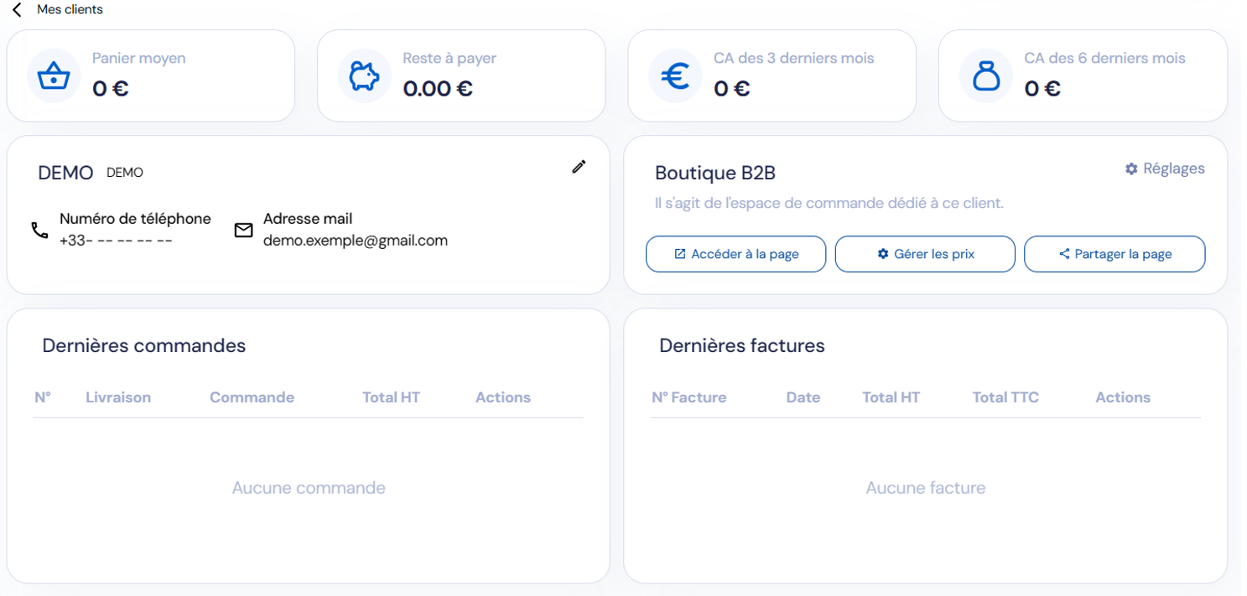Click the piggy bank icon for Reste à payer
This screenshot has height=596, width=1247.
coord(365,76)
